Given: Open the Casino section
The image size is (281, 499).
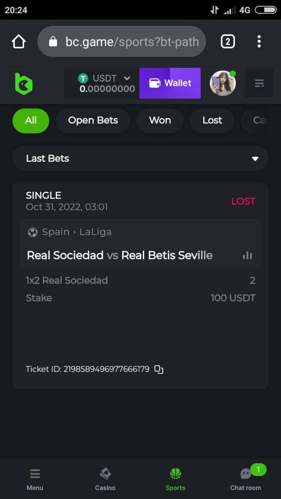Looking at the screenshot, I should (105, 479).
